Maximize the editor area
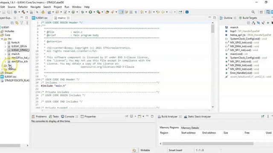Viewport: 273px width, 153px height. click(215, 18)
